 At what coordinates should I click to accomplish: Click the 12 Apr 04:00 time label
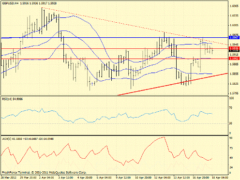coord(162,178)
